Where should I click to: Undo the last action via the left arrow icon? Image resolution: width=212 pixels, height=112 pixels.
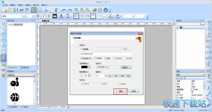click(x=64, y=10)
